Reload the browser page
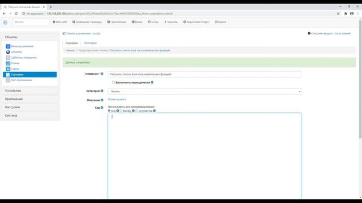This screenshot has height=203, width=362. tap(16, 14)
